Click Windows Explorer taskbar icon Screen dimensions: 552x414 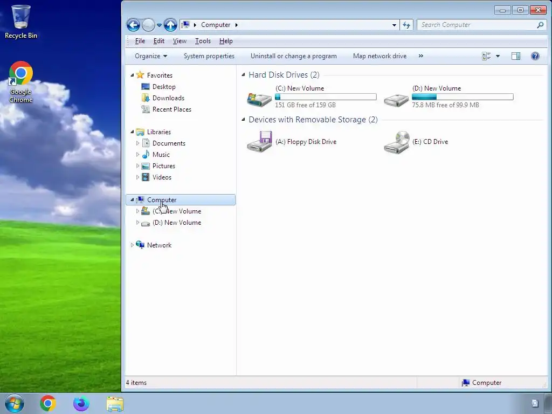coord(115,404)
